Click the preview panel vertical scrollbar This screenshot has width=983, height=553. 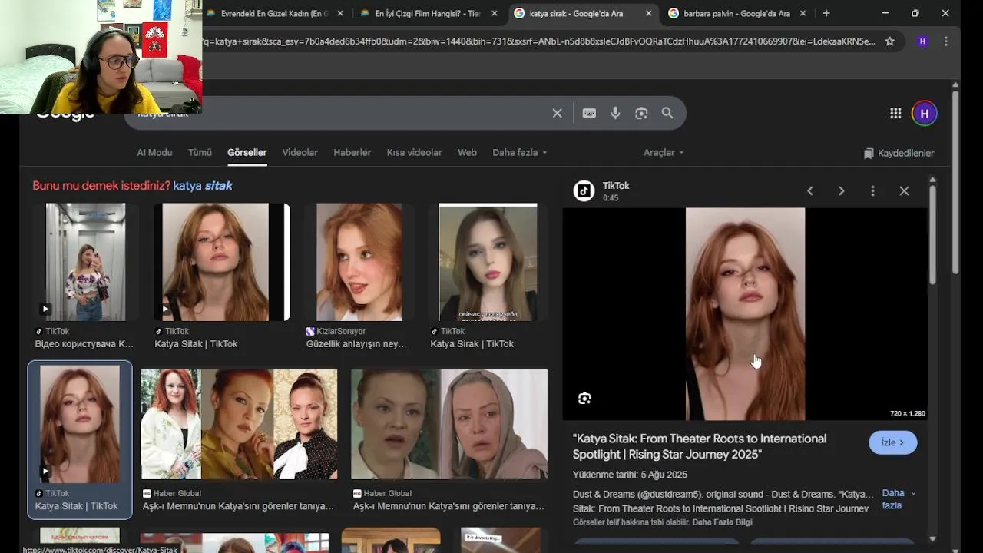932,234
